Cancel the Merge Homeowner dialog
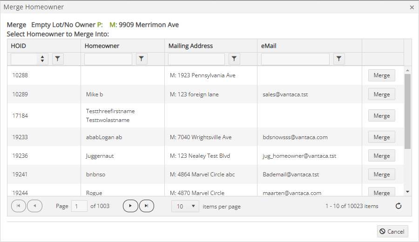Viewport: 419px width, 242px height. pyautogui.click(x=392, y=231)
